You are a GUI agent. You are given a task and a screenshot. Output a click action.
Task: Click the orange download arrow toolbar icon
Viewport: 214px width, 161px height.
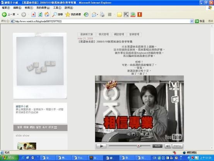140,14
